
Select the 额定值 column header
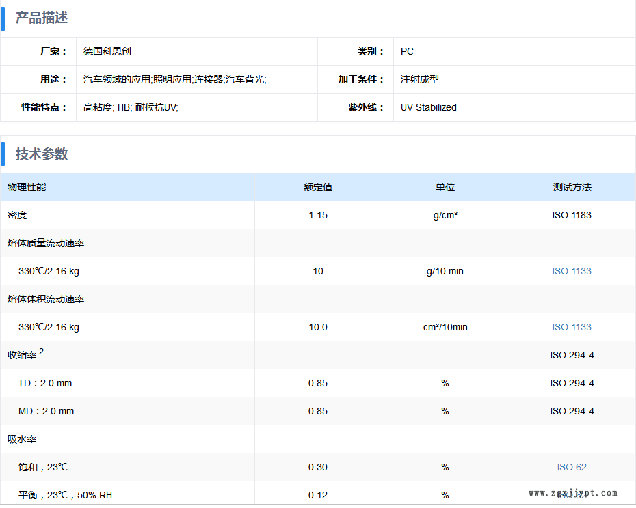click(318, 187)
